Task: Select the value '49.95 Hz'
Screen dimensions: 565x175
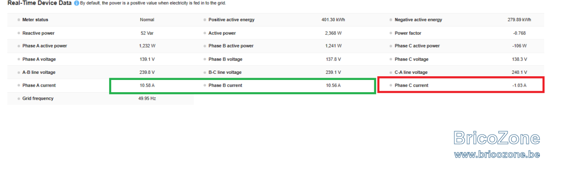Action: click(147, 99)
